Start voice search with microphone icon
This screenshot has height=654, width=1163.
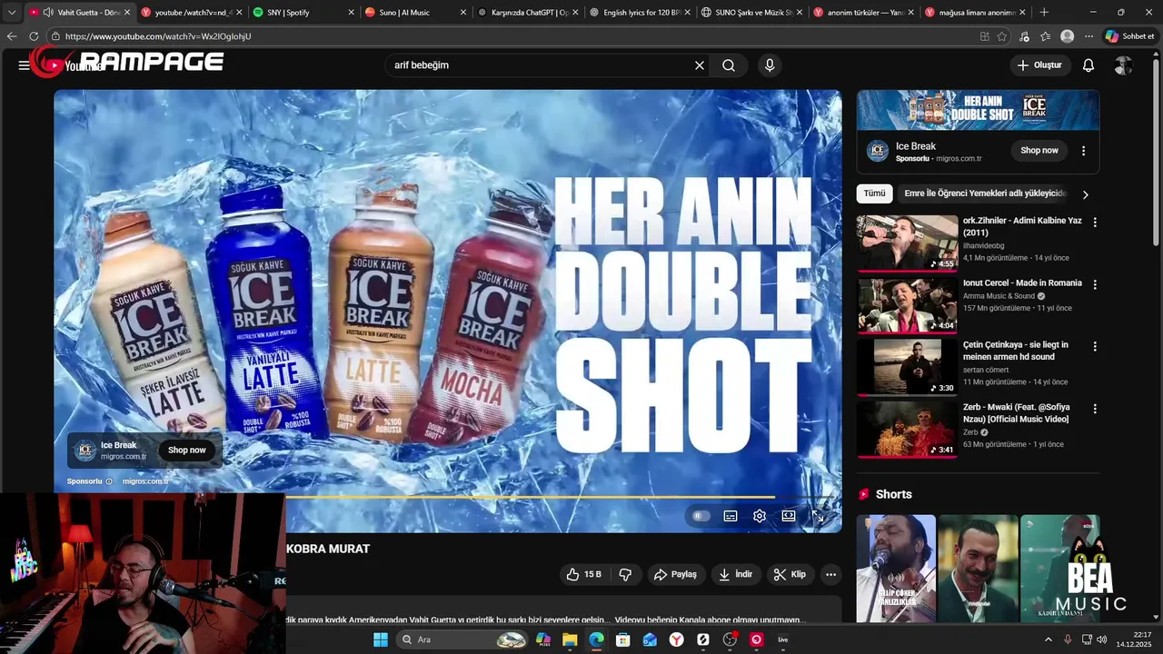coord(770,65)
